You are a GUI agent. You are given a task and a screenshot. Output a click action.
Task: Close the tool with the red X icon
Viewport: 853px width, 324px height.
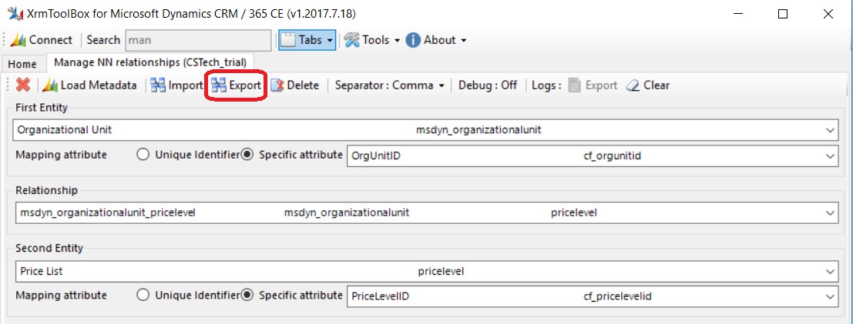pyautogui.click(x=23, y=85)
